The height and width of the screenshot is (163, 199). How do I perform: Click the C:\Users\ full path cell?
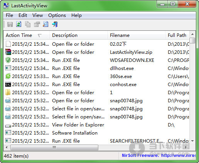click(178, 77)
